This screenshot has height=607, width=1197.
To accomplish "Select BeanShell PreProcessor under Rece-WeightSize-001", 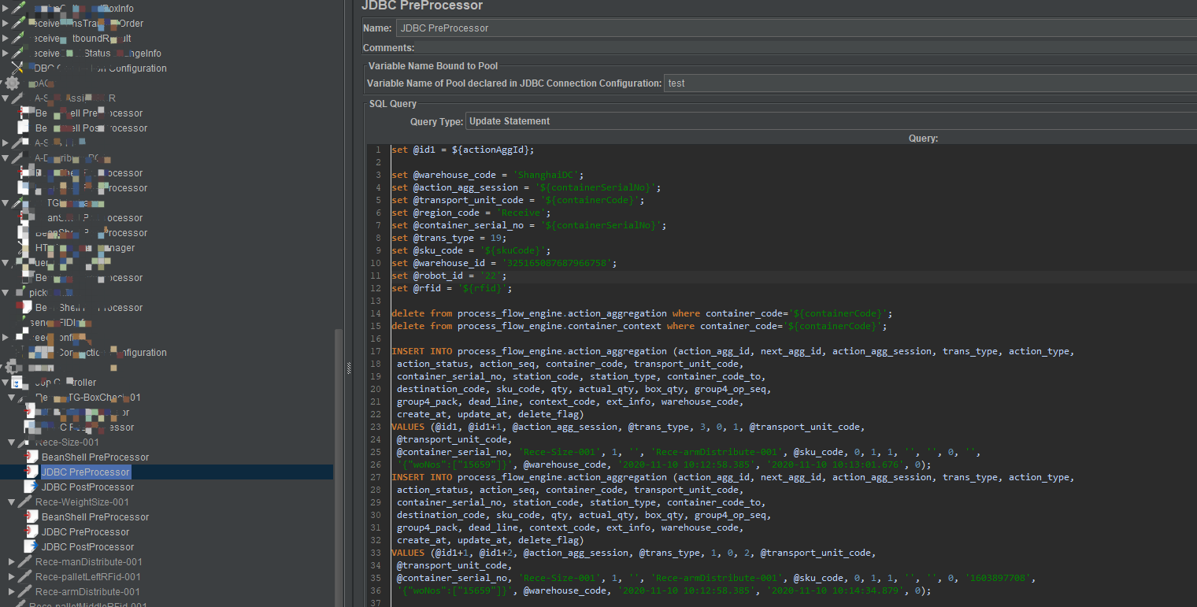I will 94,517.
